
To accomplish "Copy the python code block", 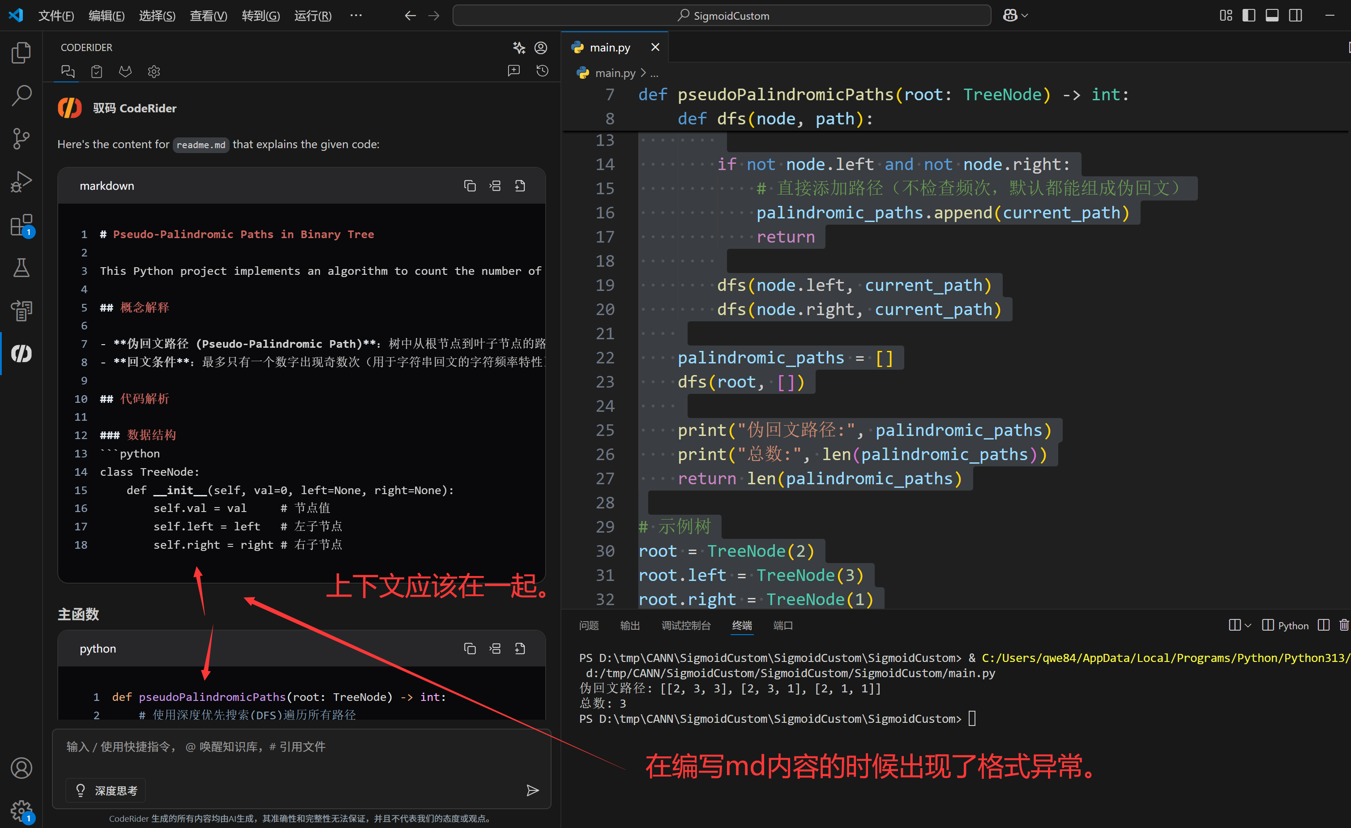I will [470, 649].
